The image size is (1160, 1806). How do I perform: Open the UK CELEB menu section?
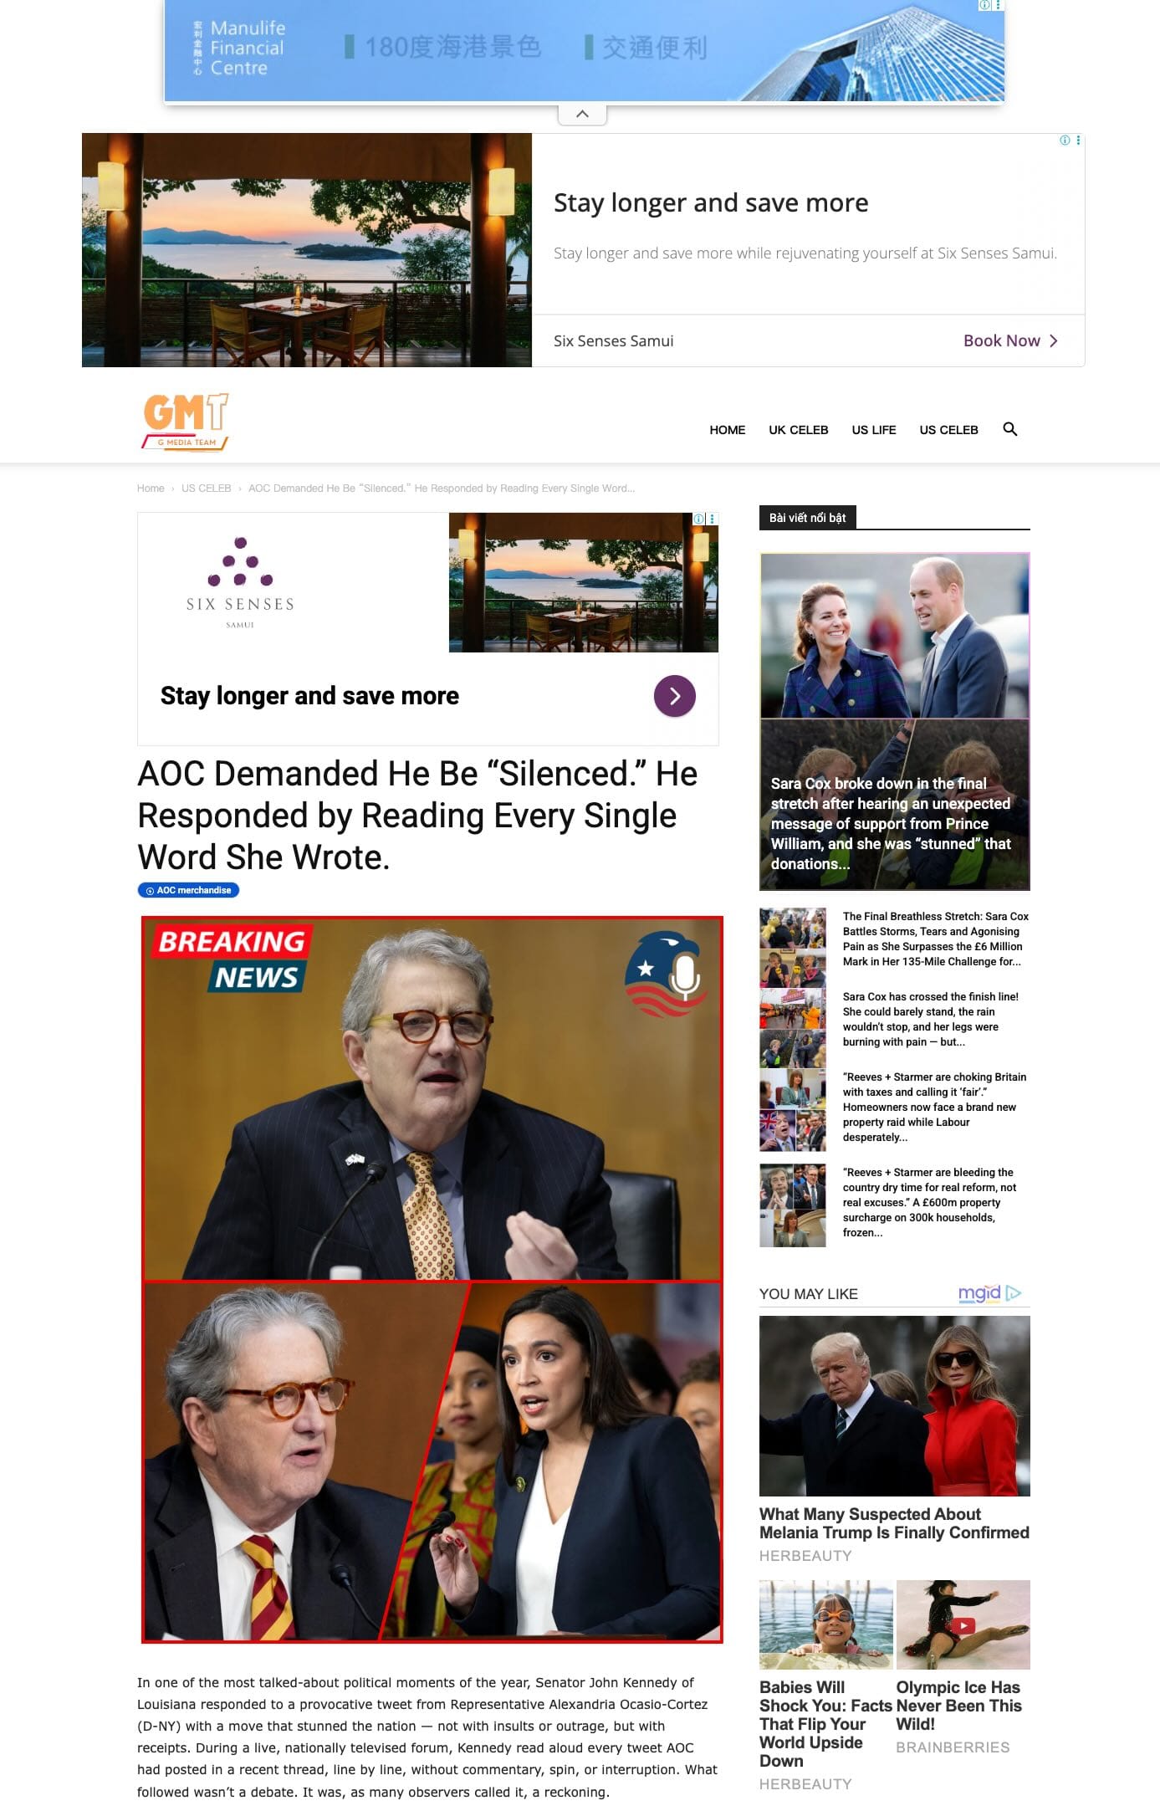(x=798, y=430)
